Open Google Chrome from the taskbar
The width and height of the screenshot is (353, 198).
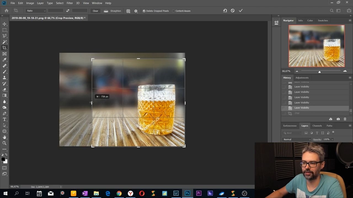[119, 193]
